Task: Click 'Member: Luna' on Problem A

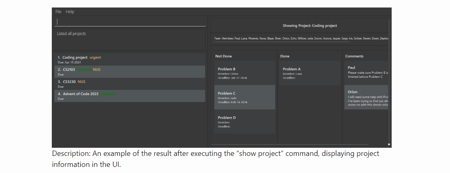Action: pyautogui.click(x=293, y=74)
